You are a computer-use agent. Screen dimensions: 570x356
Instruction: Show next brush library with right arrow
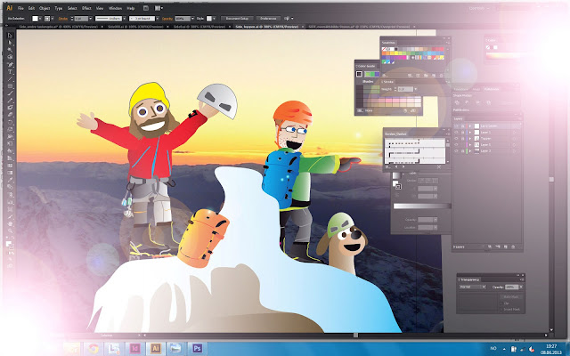pyautogui.click(x=403, y=167)
